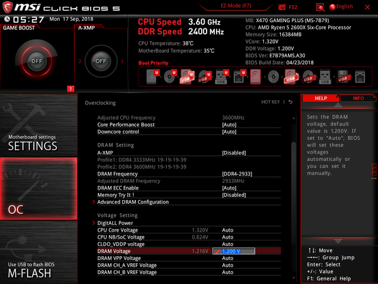Switch to the INFO tab
This screenshot has width=378, height=284.
(x=358, y=98)
